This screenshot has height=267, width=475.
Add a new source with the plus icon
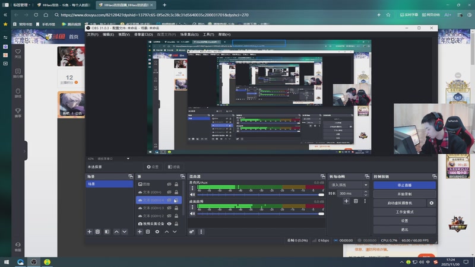140,231
